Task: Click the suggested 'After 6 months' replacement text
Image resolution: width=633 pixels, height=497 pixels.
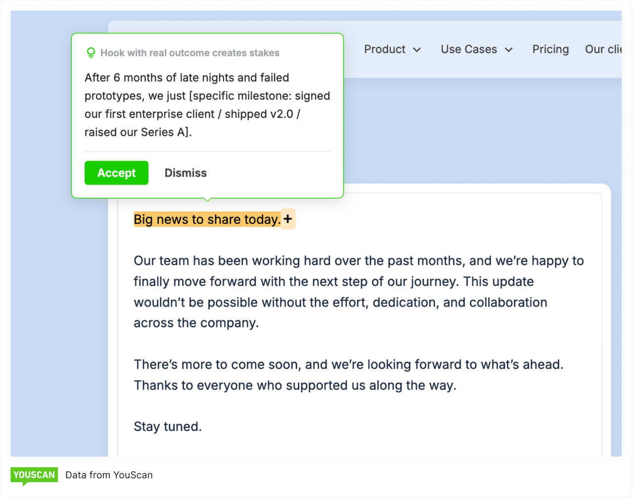Action: 207,105
